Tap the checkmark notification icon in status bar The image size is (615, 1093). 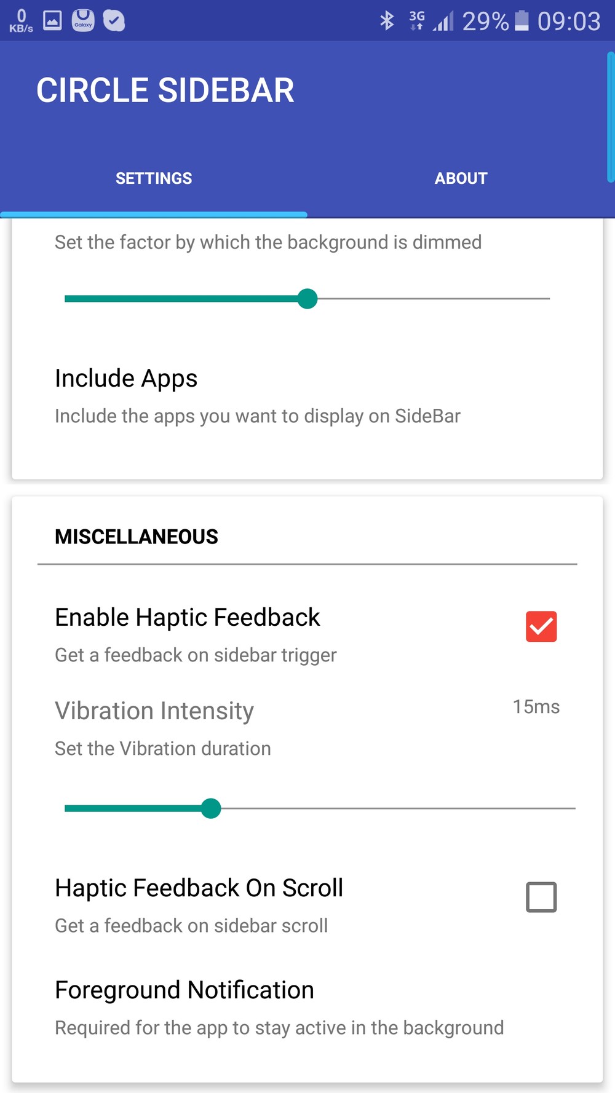[114, 20]
